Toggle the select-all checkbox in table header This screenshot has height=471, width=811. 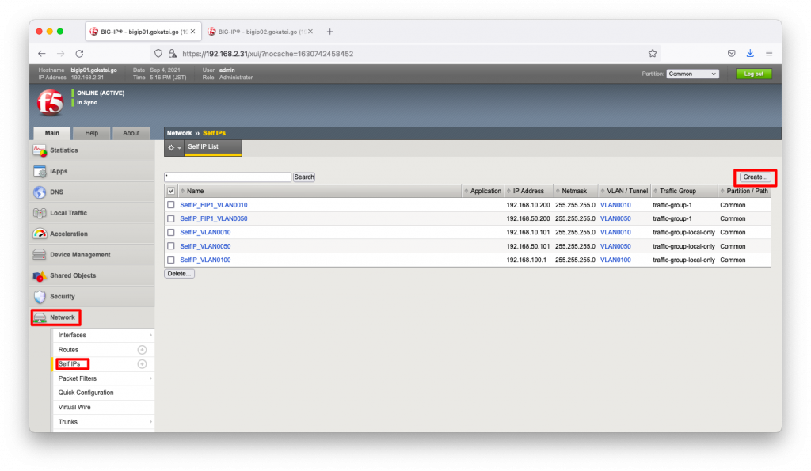tap(171, 191)
